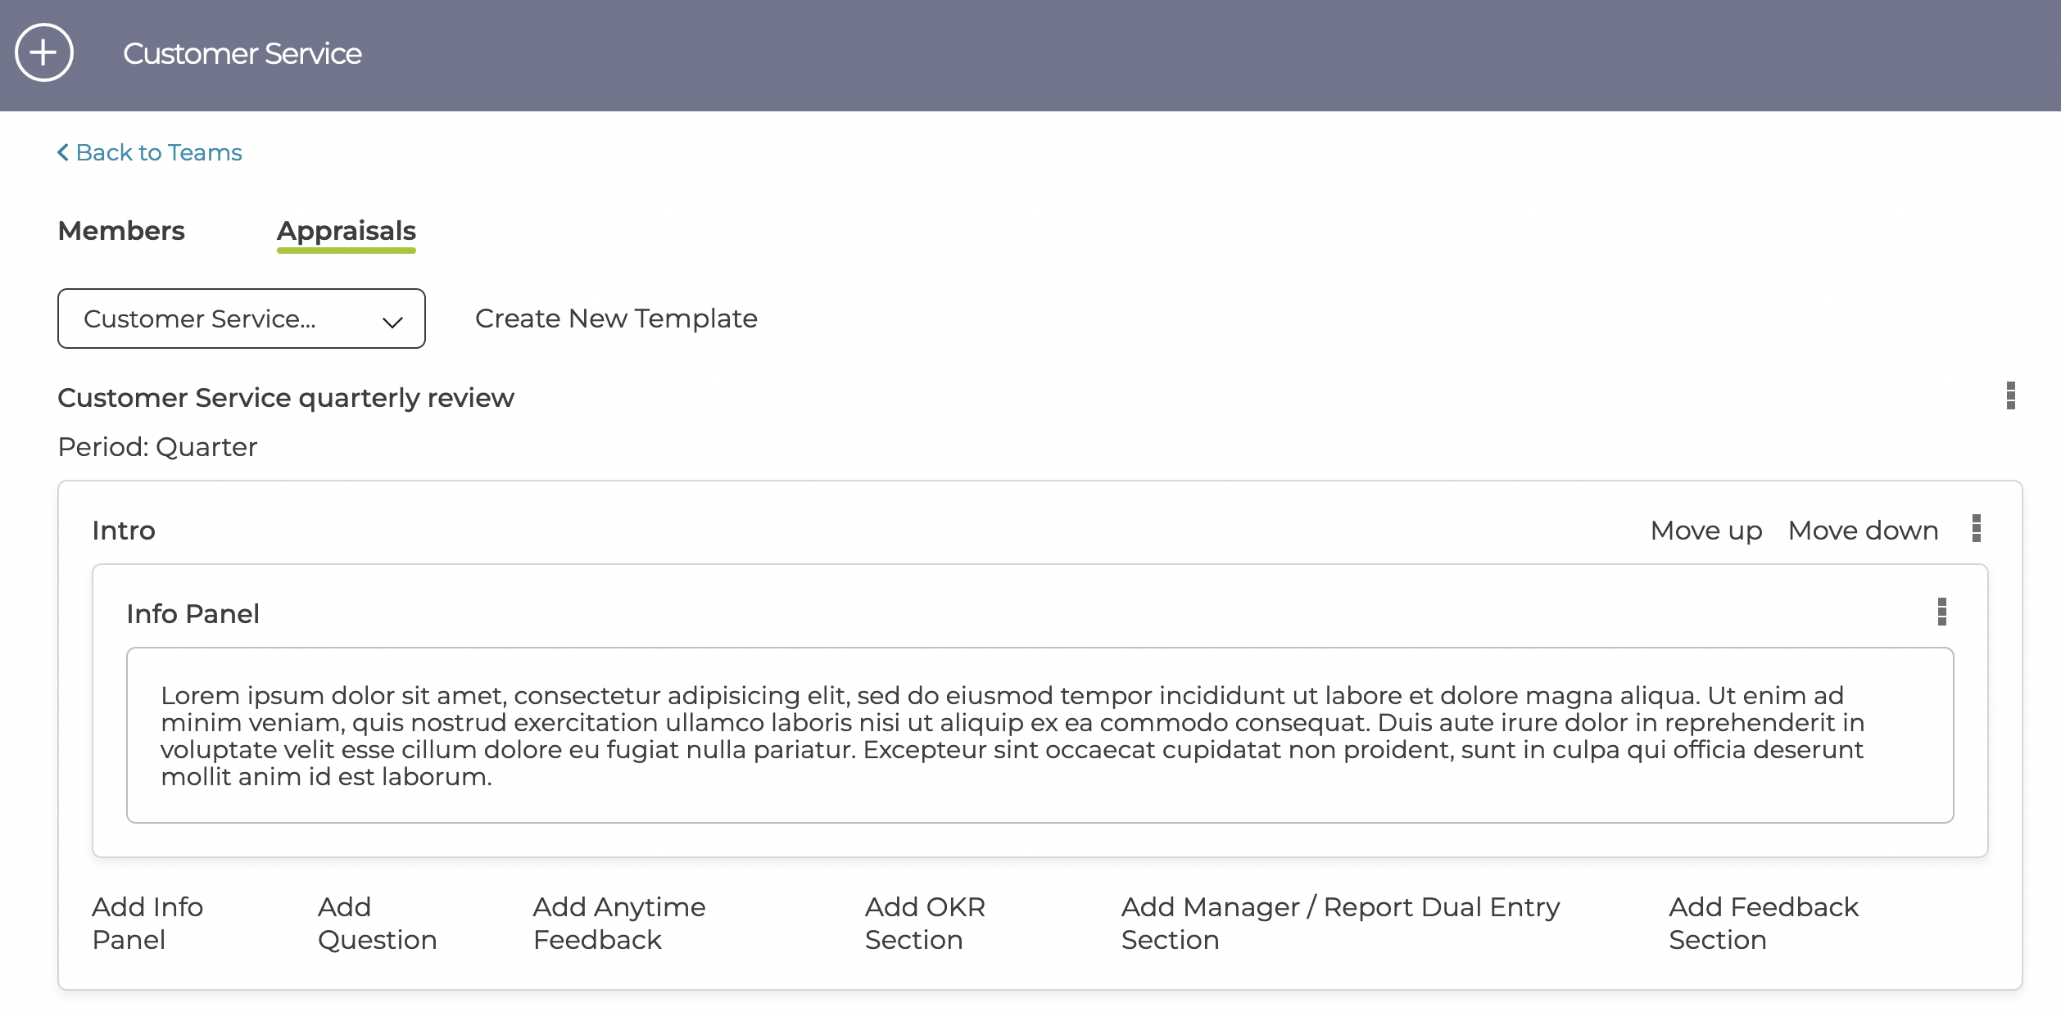Click the circled plus icon in header

44,53
